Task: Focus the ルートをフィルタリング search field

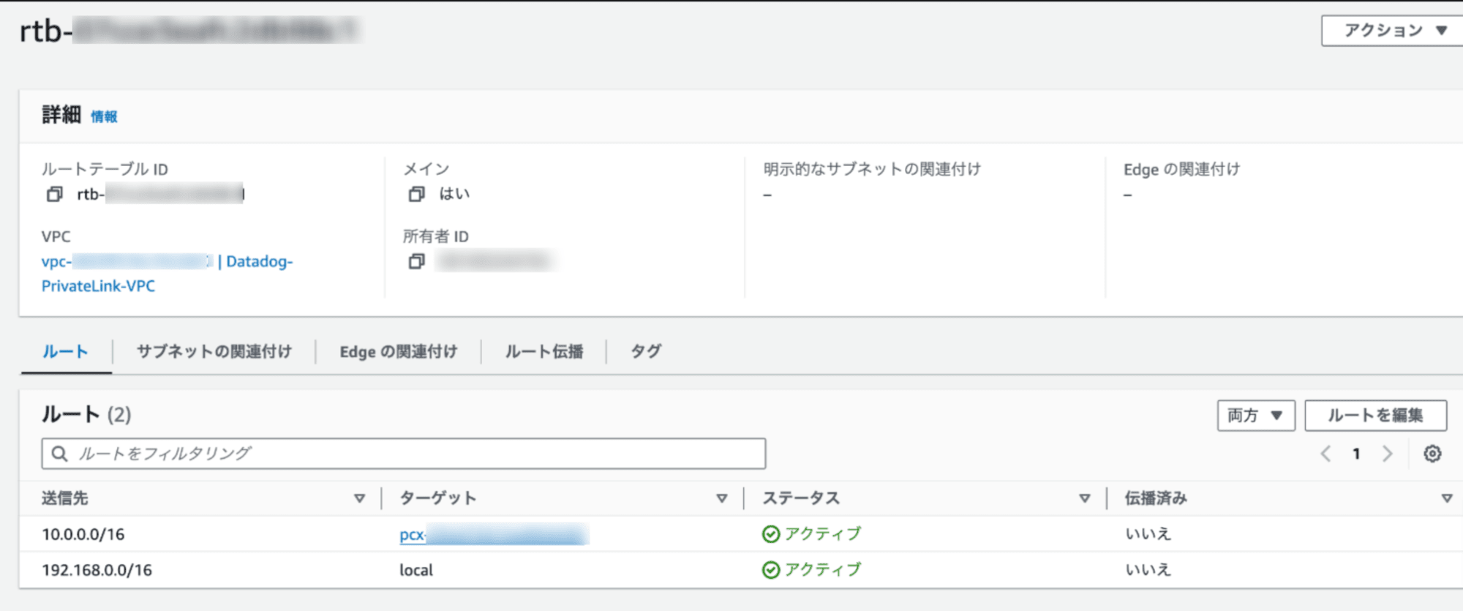Action: [x=404, y=454]
